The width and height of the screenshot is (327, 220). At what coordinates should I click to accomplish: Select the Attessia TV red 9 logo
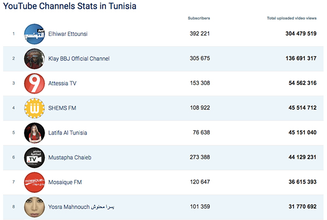[x=34, y=83]
